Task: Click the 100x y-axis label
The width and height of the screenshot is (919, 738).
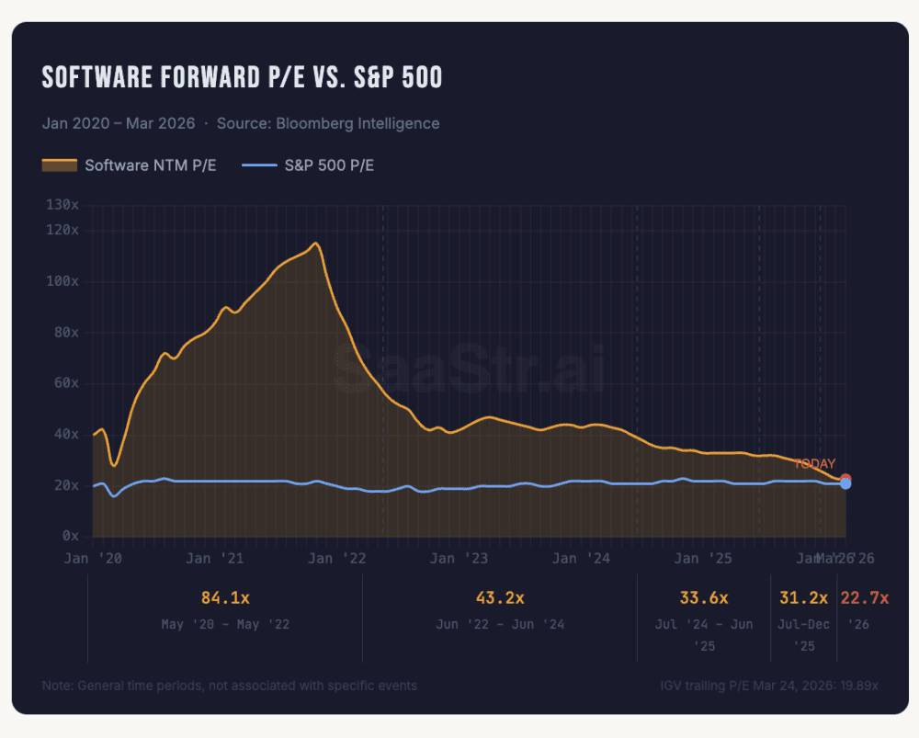Action: (x=62, y=281)
